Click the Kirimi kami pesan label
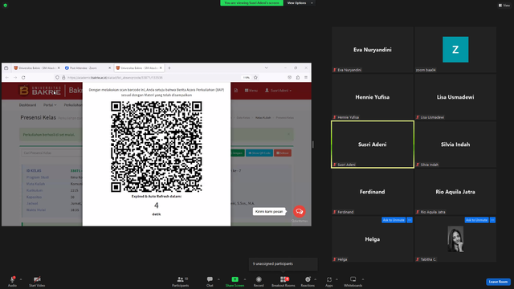 pos(269,211)
